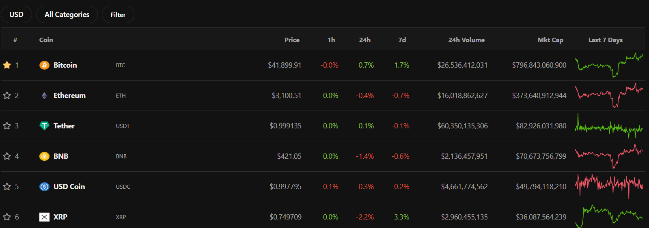Open the USD Coin name link
The image size is (649, 228).
coord(69,187)
